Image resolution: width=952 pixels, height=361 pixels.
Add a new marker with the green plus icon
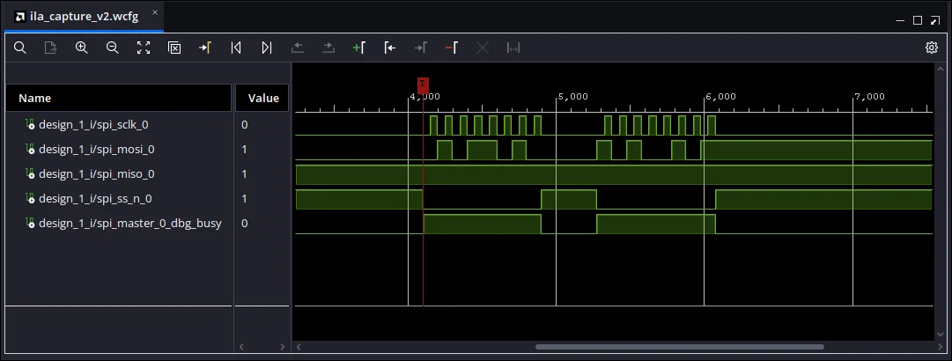(358, 48)
